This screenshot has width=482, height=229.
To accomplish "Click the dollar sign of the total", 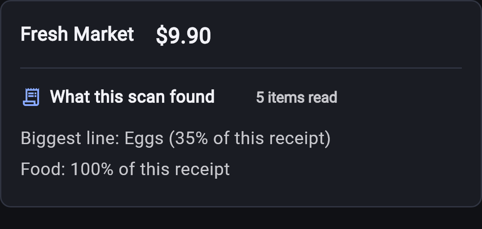I will (161, 36).
